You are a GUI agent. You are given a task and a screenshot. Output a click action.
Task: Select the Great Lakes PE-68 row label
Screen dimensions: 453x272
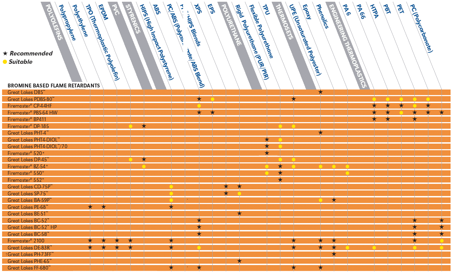[28, 207]
